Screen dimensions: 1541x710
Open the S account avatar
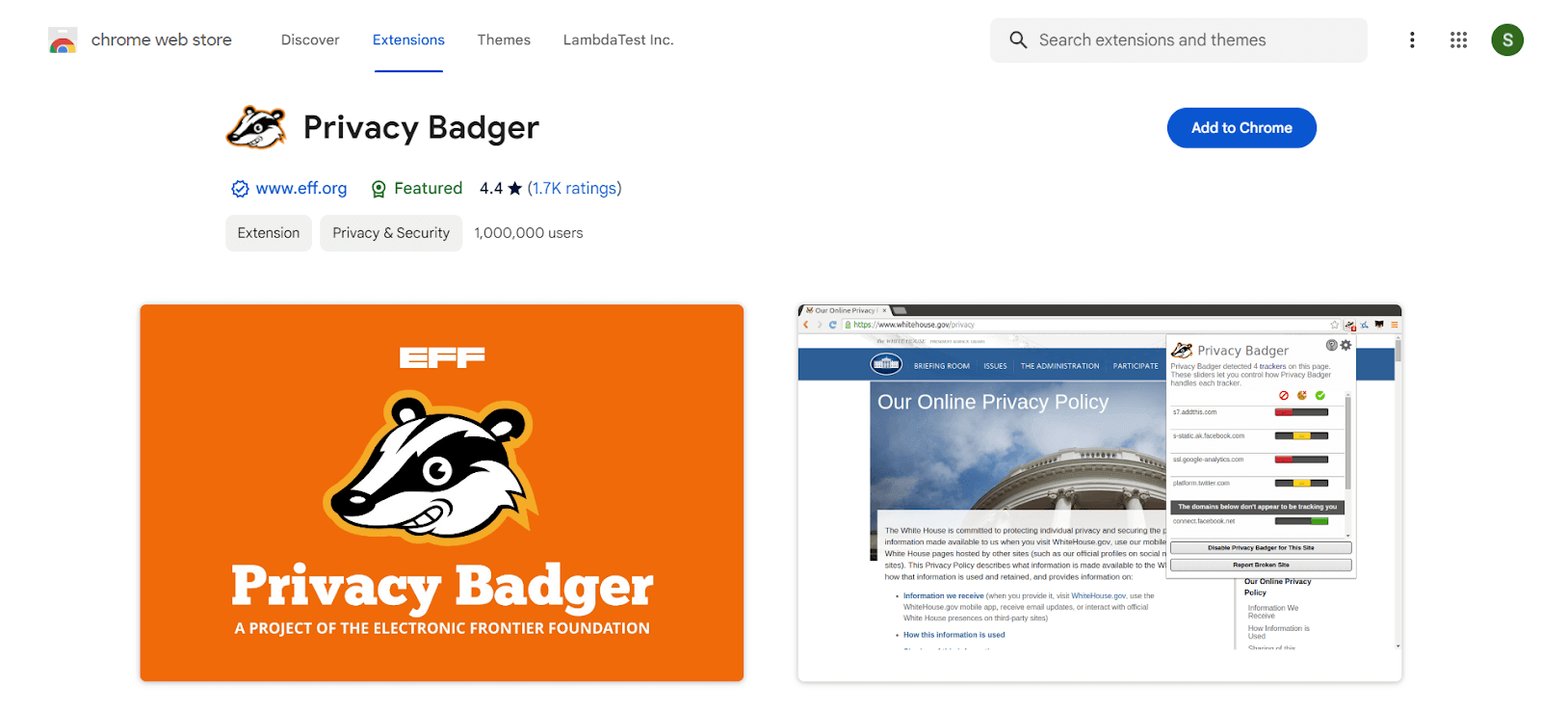(x=1507, y=39)
